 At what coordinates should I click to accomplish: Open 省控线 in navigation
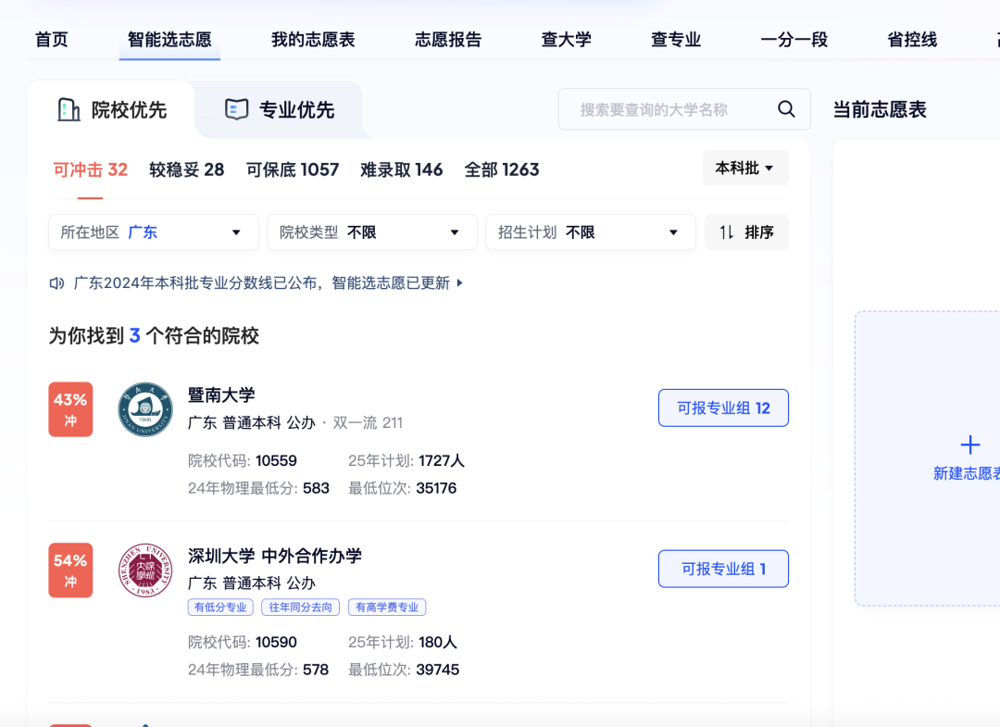913,40
